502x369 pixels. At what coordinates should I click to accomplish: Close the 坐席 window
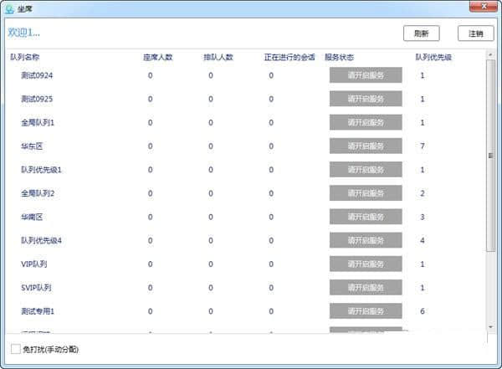pos(484,8)
